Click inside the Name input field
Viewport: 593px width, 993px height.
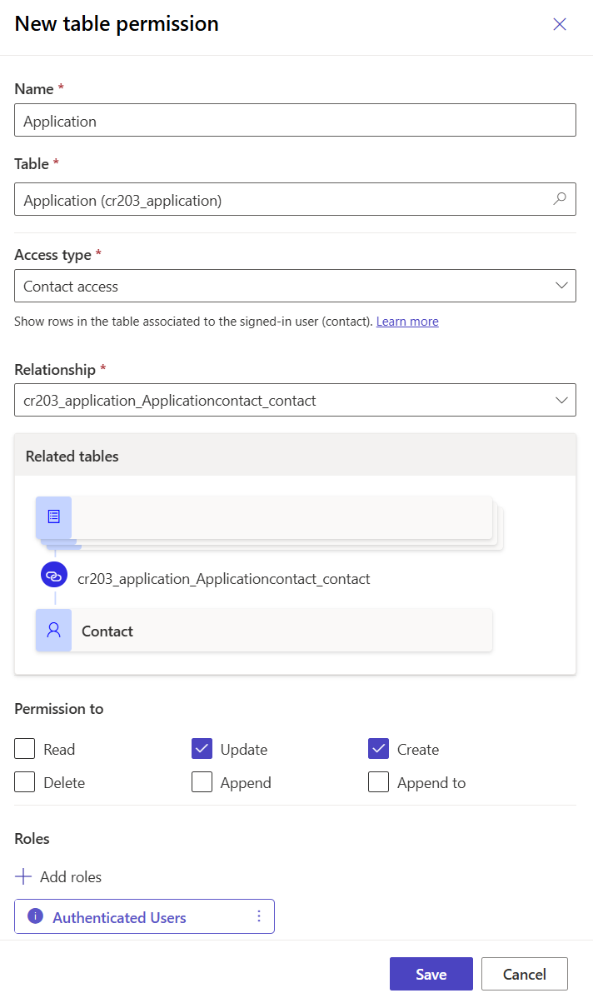295,120
